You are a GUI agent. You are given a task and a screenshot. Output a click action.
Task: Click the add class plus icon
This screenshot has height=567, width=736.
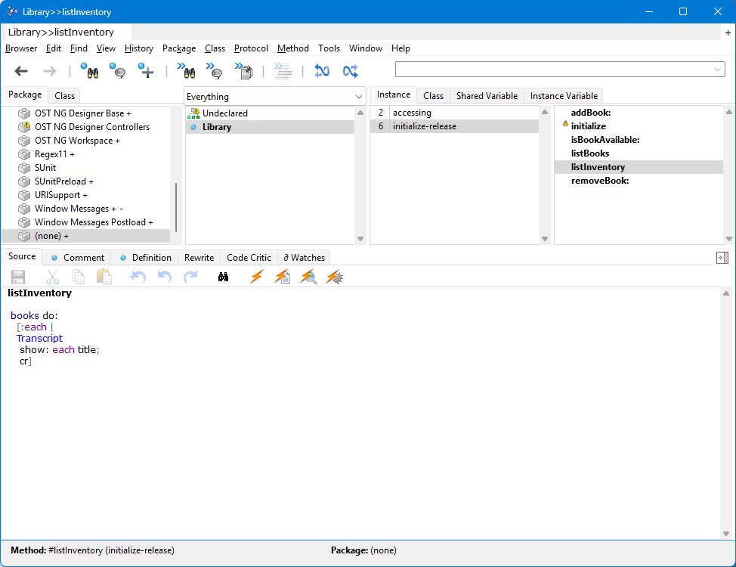146,71
